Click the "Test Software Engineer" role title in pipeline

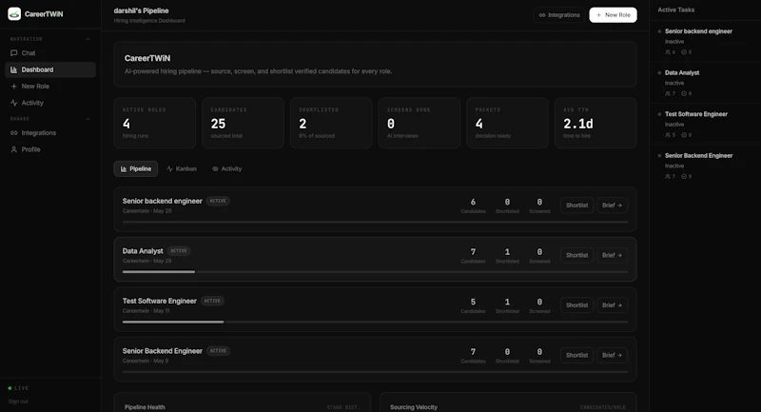pyautogui.click(x=159, y=301)
